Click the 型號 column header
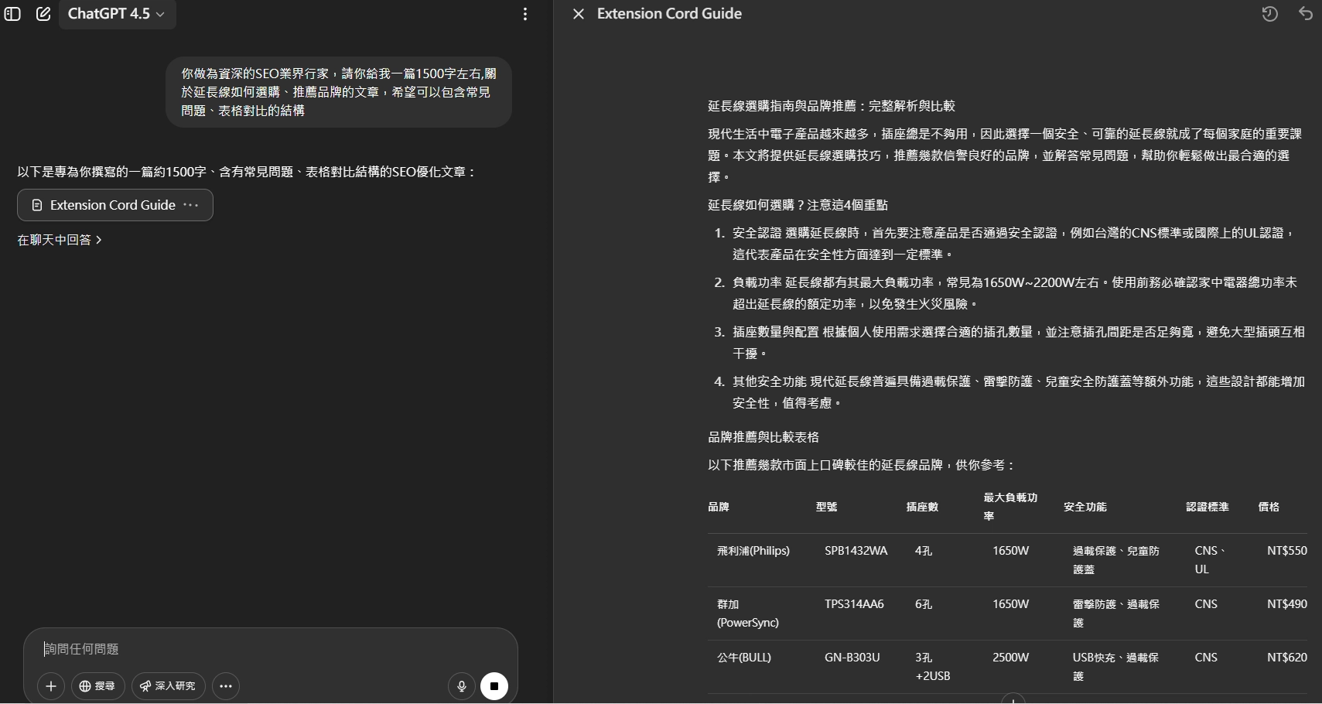 (826, 507)
